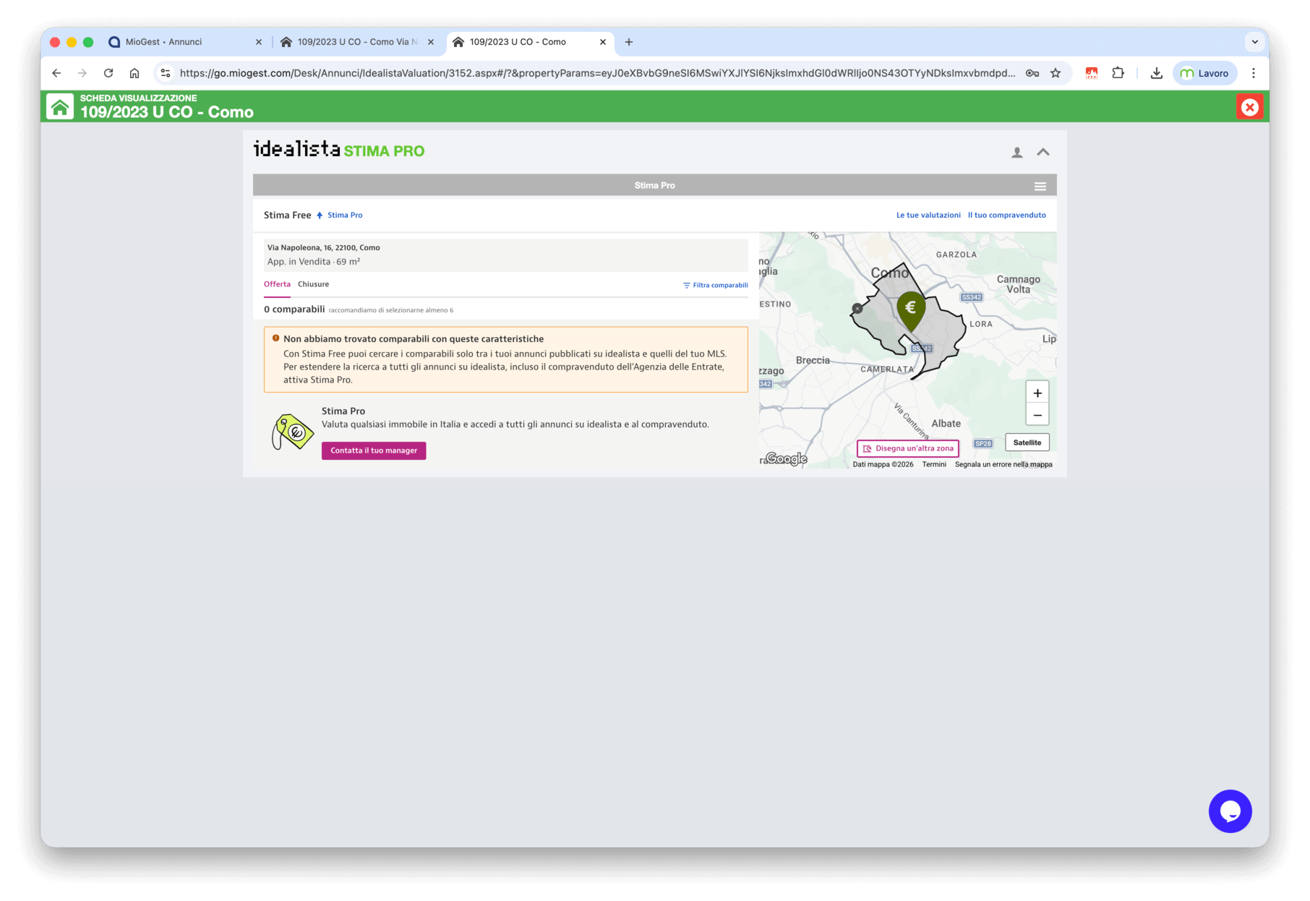Click Disegna un'altra zona button
Screen dimensions: 1310x901
pyautogui.click(x=908, y=448)
